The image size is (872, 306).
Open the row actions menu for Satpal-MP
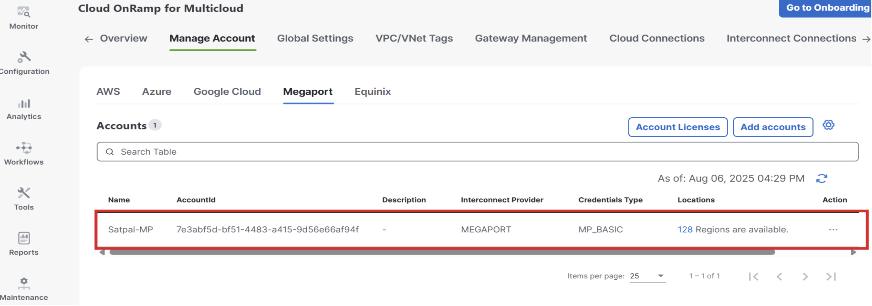(x=833, y=230)
